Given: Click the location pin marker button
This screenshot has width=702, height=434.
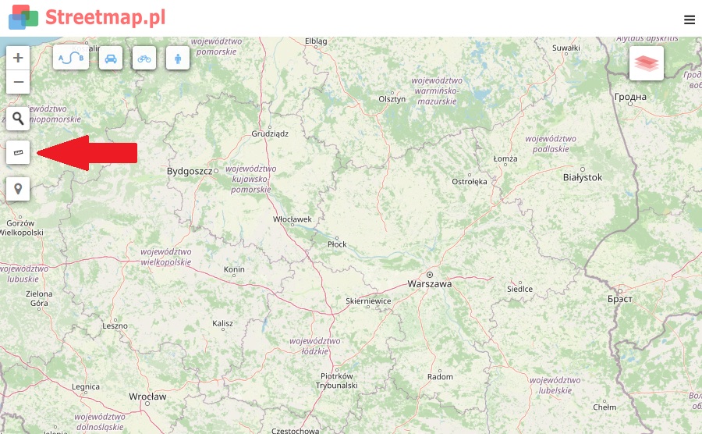Looking at the screenshot, I should pos(18,189).
